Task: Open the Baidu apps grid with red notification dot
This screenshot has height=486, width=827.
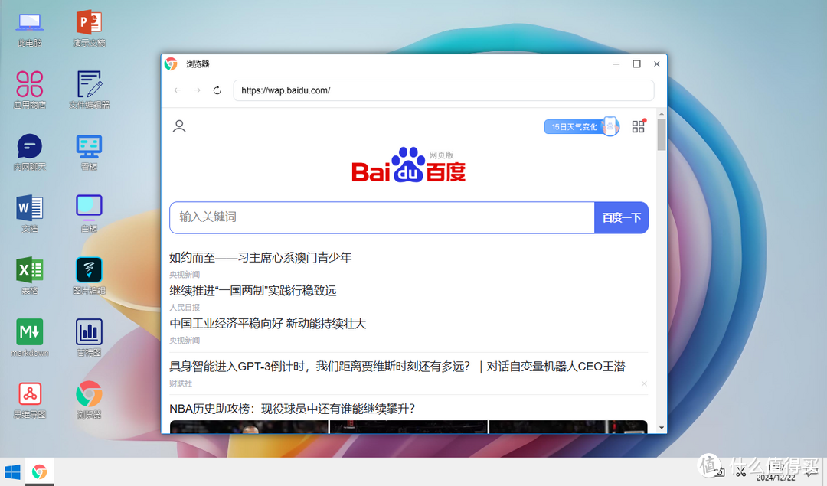Action: [639, 126]
